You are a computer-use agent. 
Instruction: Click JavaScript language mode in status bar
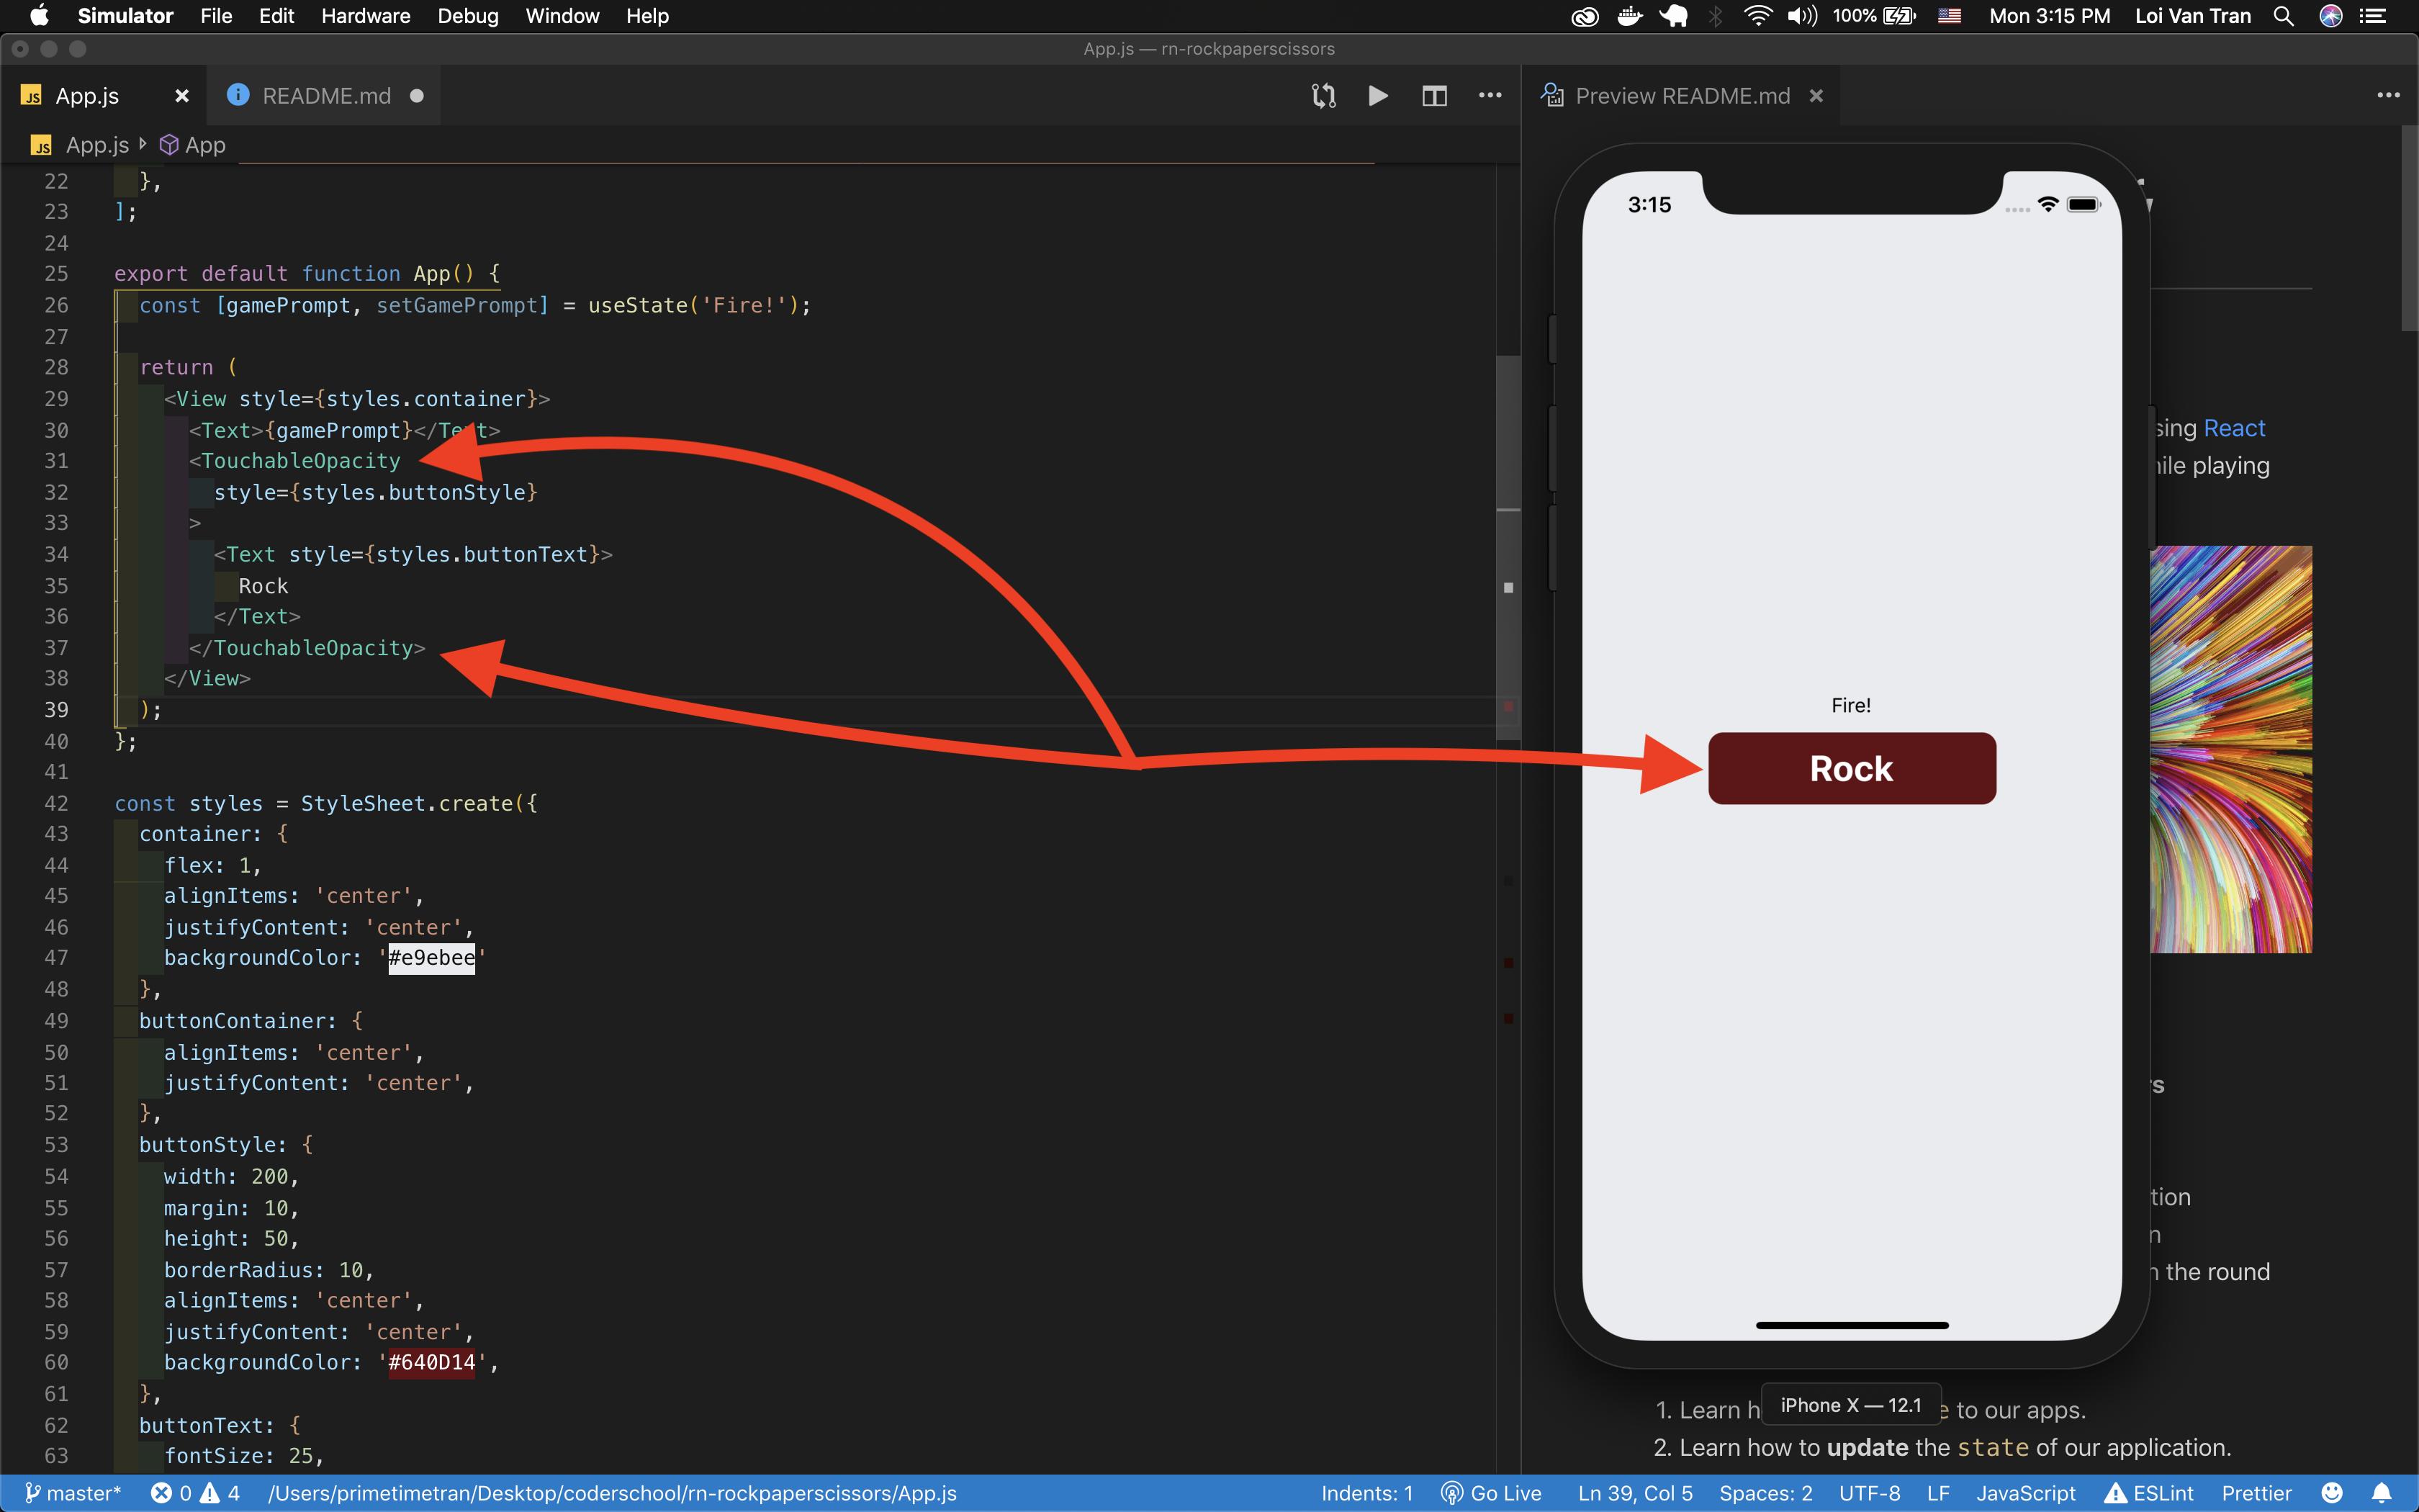[2026, 1493]
